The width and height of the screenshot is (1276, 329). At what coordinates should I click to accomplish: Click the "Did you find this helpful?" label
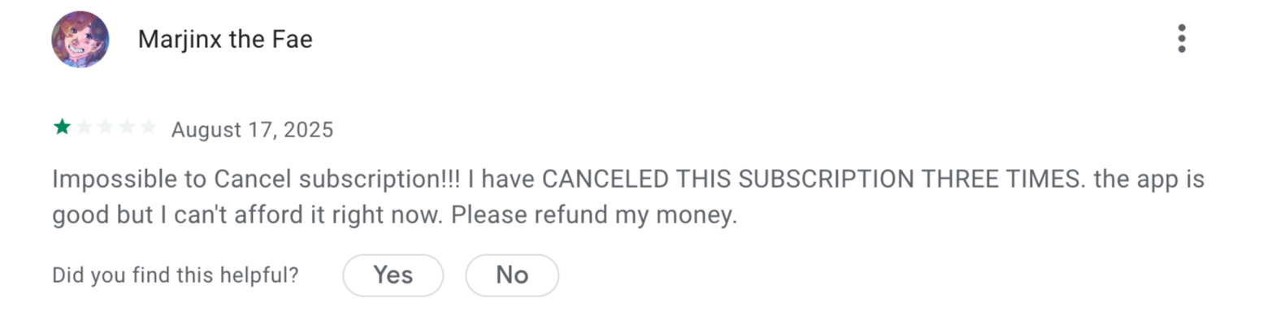point(175,275)
